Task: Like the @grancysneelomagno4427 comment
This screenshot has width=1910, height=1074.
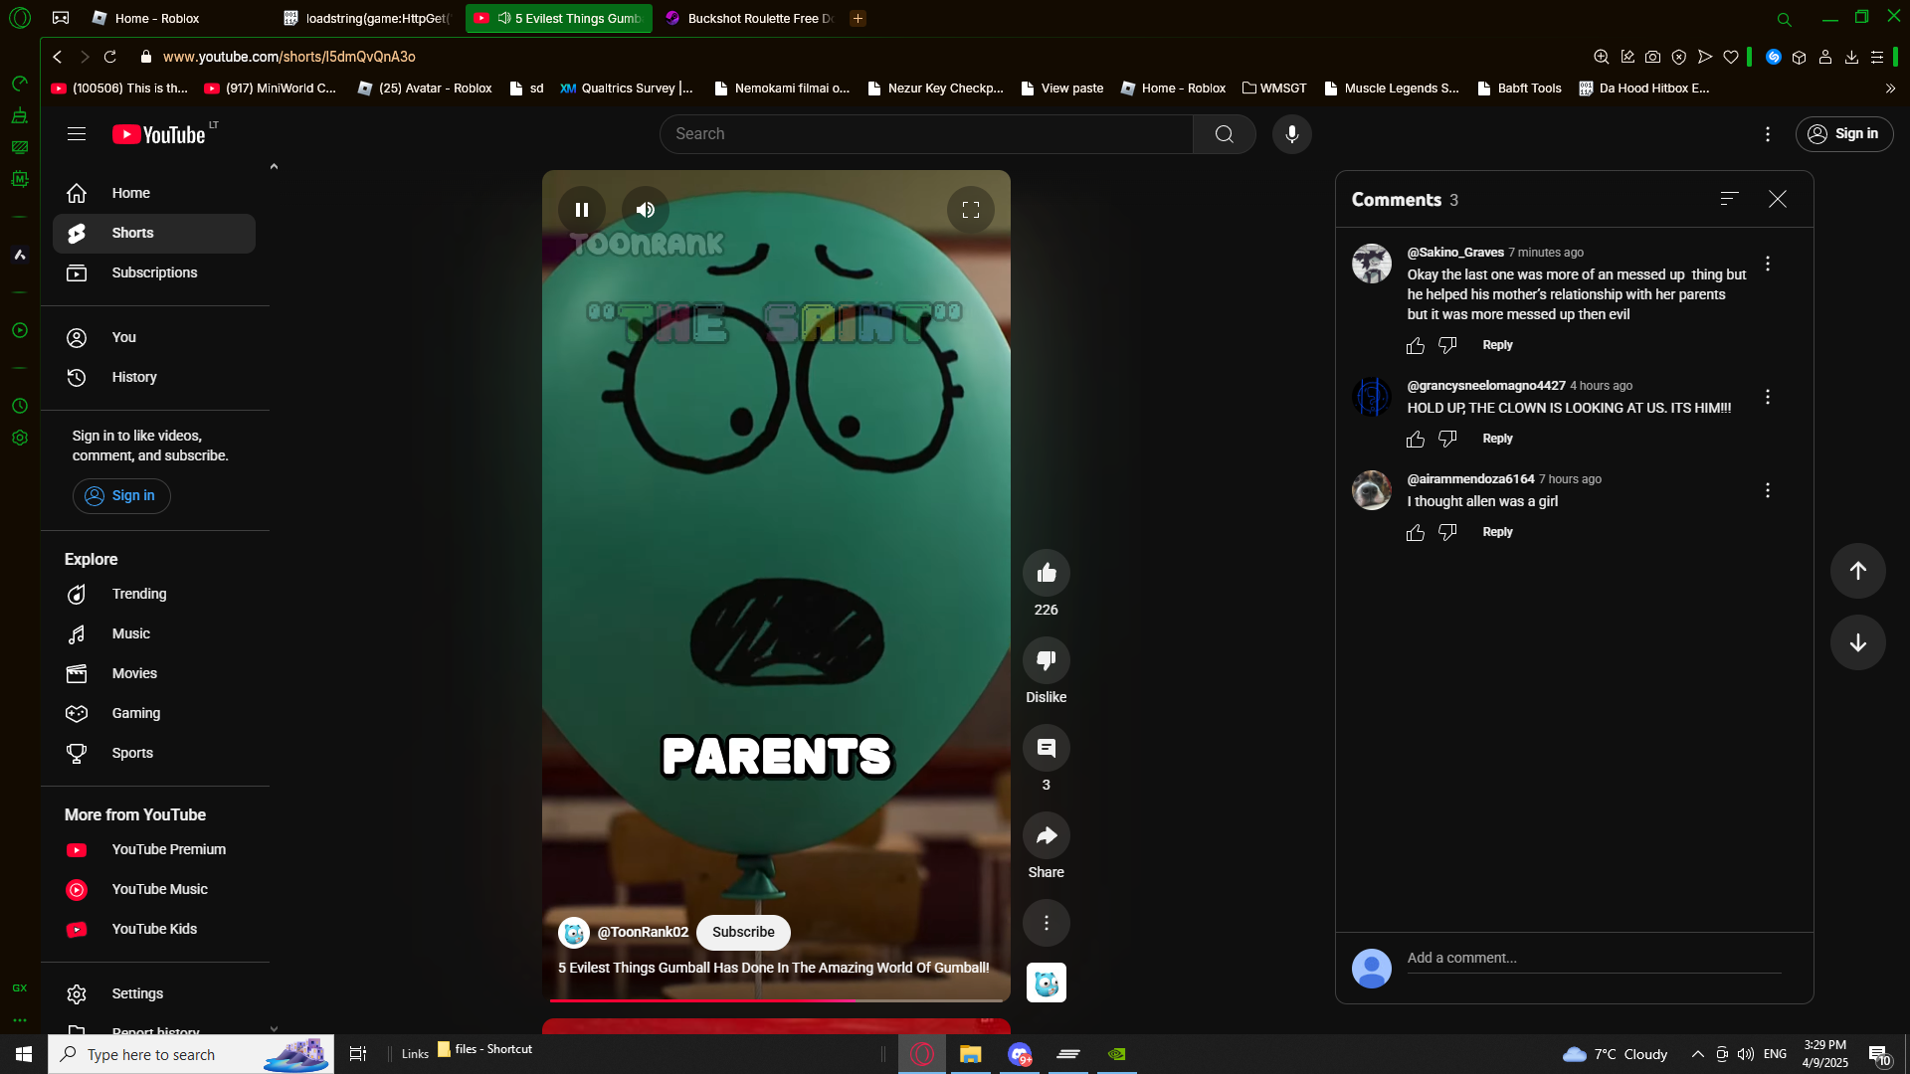Action: point(1416,439)
